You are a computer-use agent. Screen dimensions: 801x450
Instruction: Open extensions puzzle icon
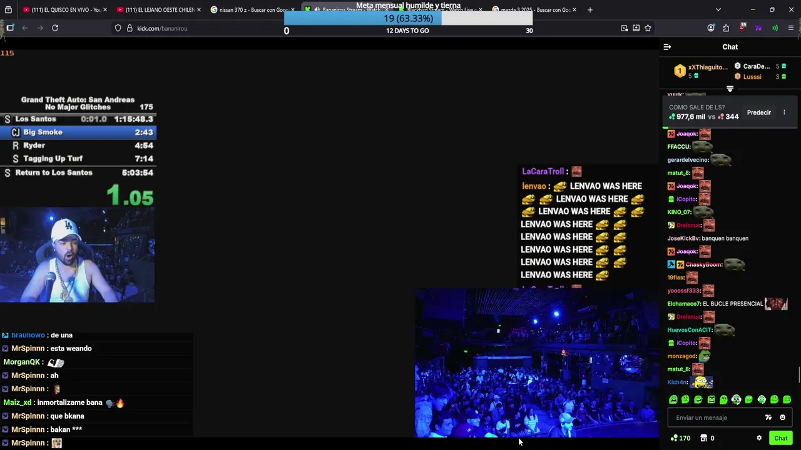(726, 28)
